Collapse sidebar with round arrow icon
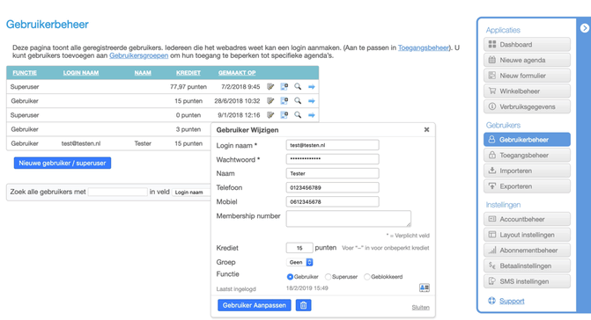This screenshot has height=320, width=591. pyautogui.click(x=584, y=28)
